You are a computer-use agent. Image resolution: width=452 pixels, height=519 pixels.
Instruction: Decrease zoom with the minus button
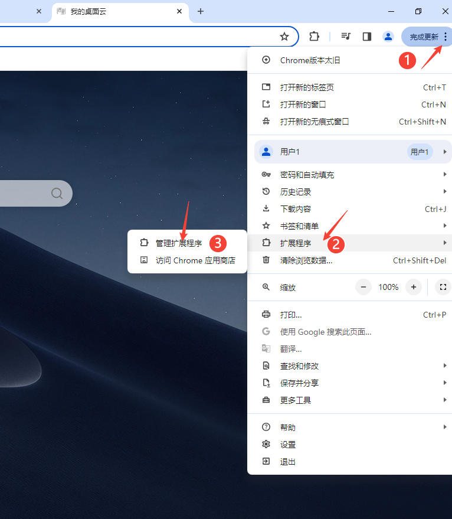point(363,287)
